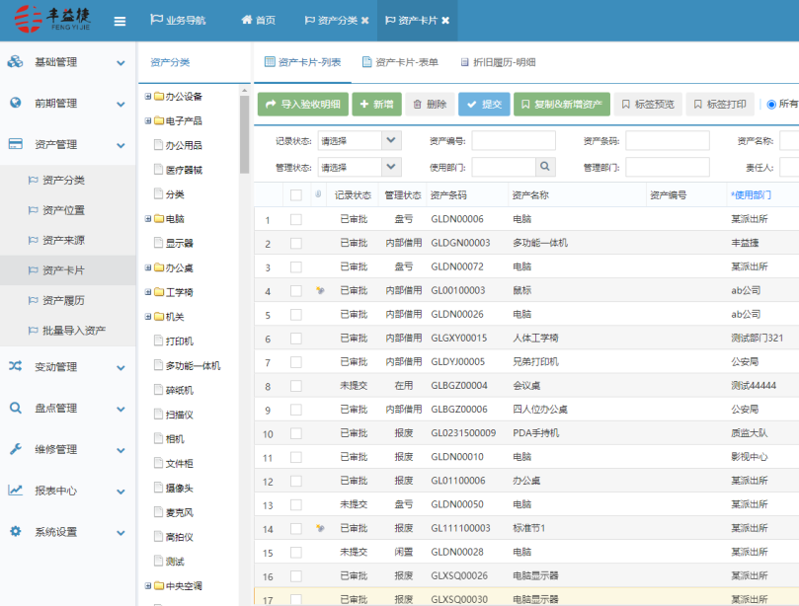Screen dimensions: 799x606
Task: Click the 删除 button
Action: pos(430,104)
